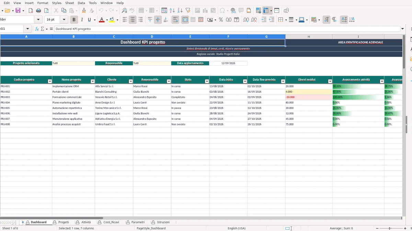This screenshot has width=412, height=231.
Task: Toggle Wrap Text
Action: [x=175, y=20]
